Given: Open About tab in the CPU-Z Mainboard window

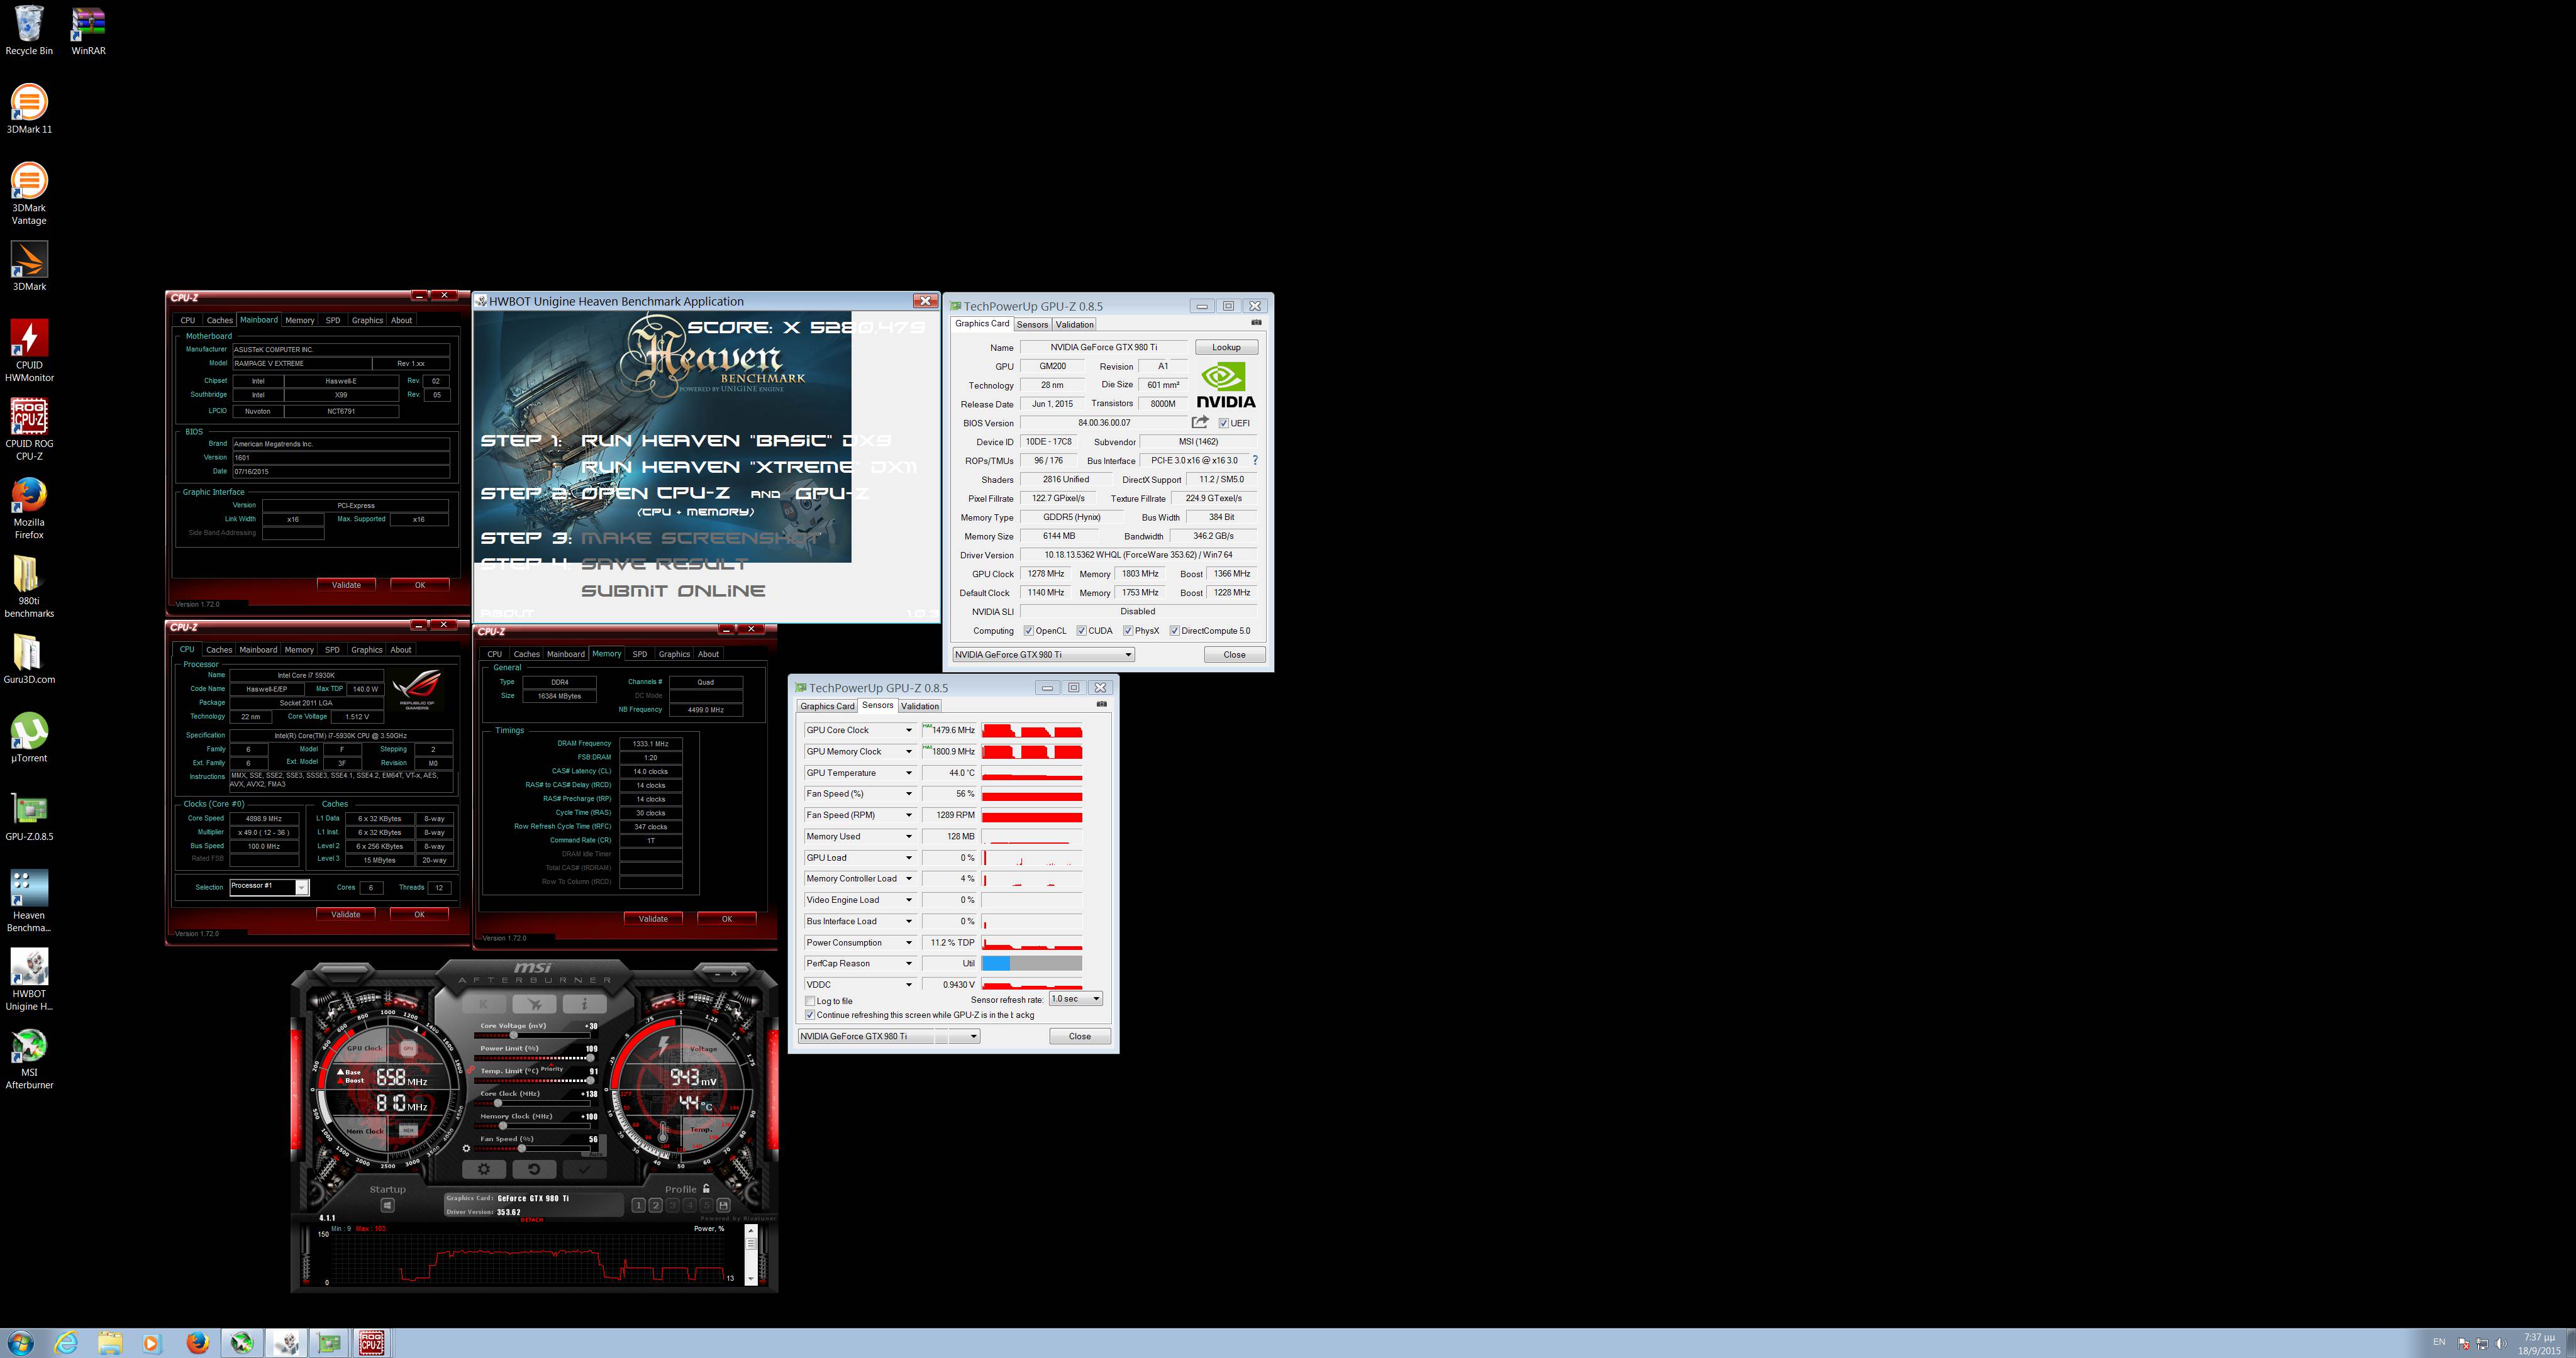Looking at the screenshot, I should [401, 320].
